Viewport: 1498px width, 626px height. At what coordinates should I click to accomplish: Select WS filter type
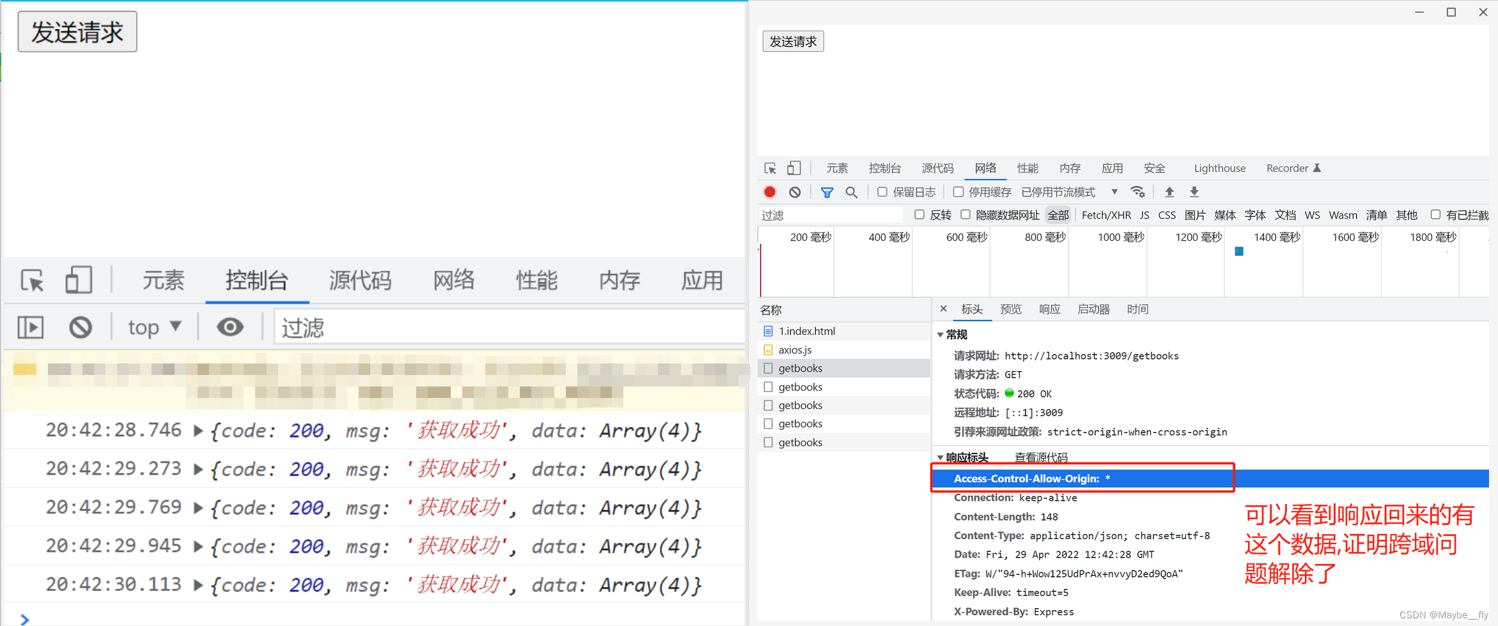(1312, 215)
